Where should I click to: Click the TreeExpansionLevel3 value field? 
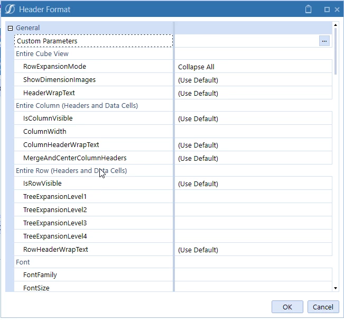(253, 223)
